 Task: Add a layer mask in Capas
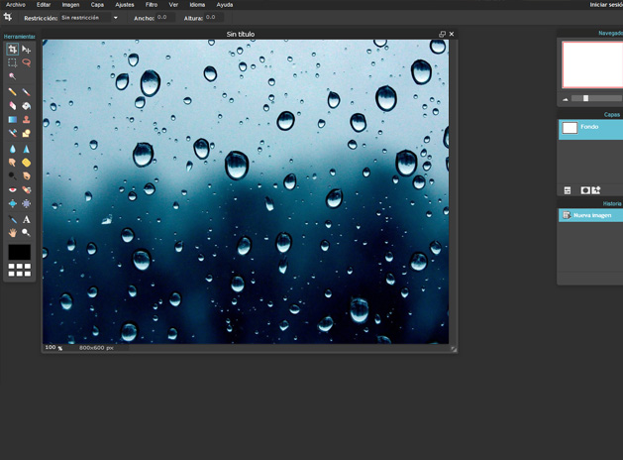[x=585, y=190]
